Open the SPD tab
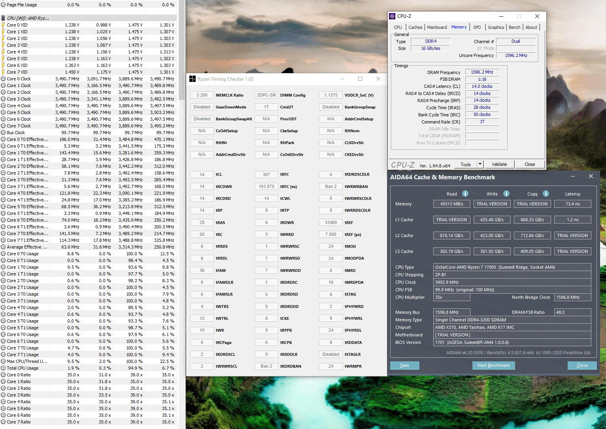Image resolution: width=606 pixels, height=429 pixels. [477, 27]
